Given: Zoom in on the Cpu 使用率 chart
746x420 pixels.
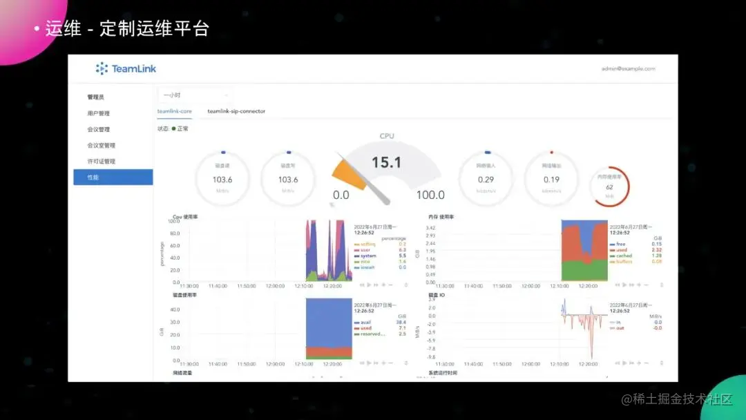Looking at the screenshot, I should pyautogui.click(x=383, y=285).
